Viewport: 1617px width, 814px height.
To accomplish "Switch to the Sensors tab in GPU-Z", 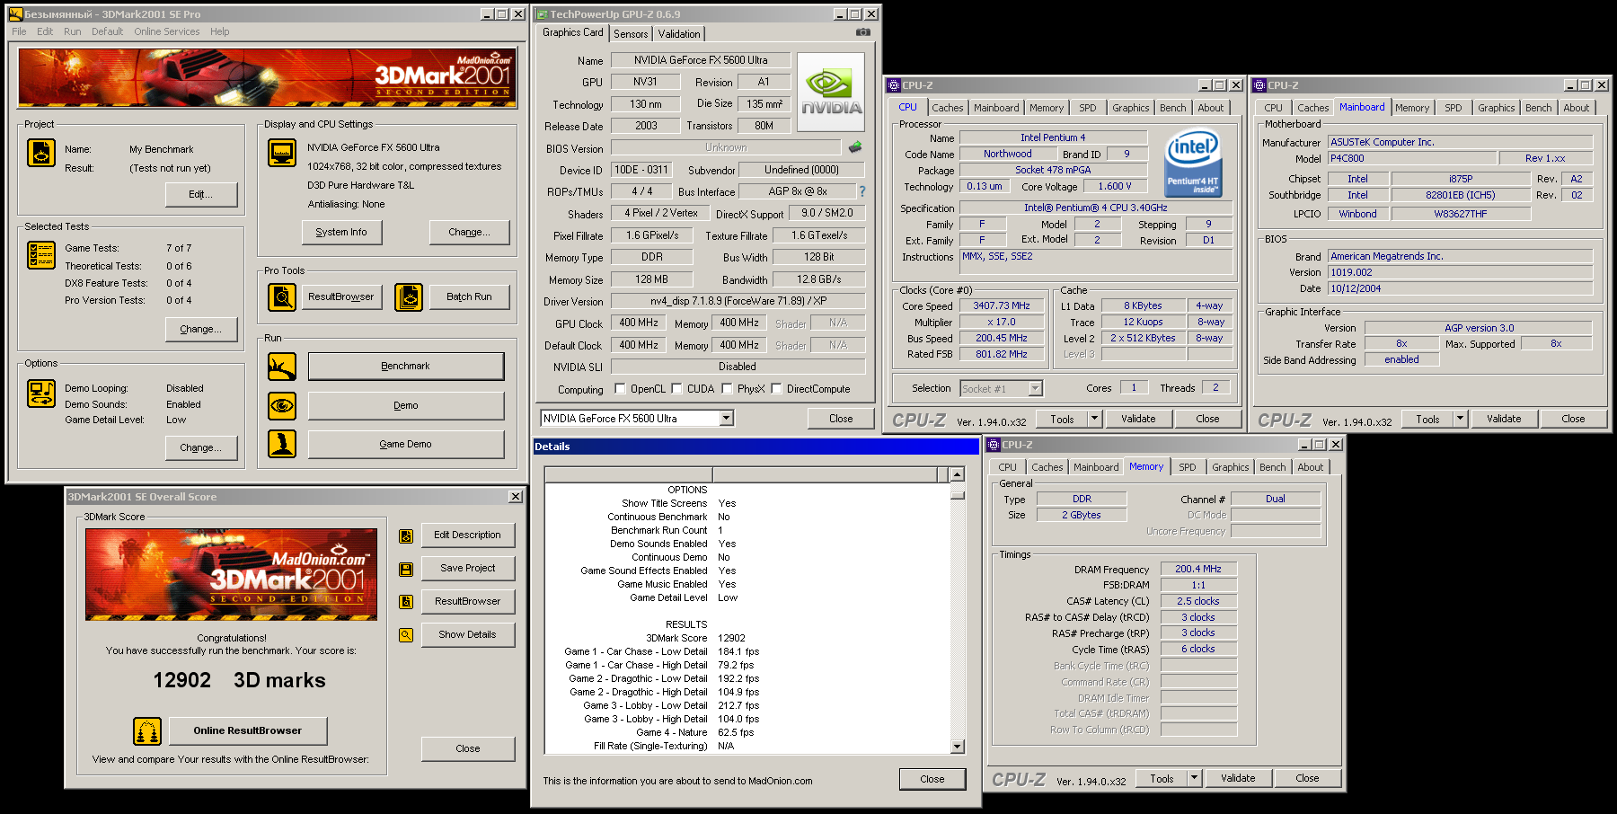I will coord(631,34).
